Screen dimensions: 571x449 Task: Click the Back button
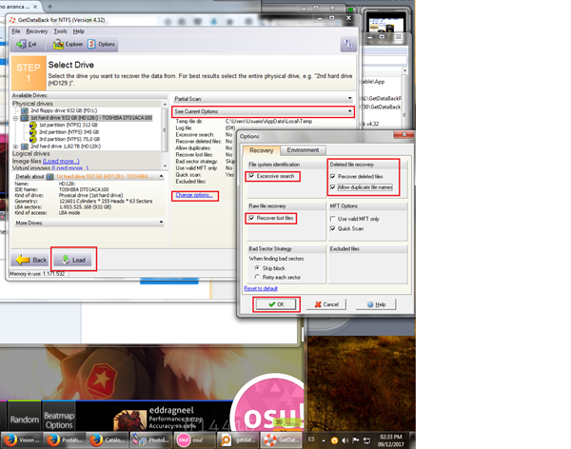[x=31, y=260]
